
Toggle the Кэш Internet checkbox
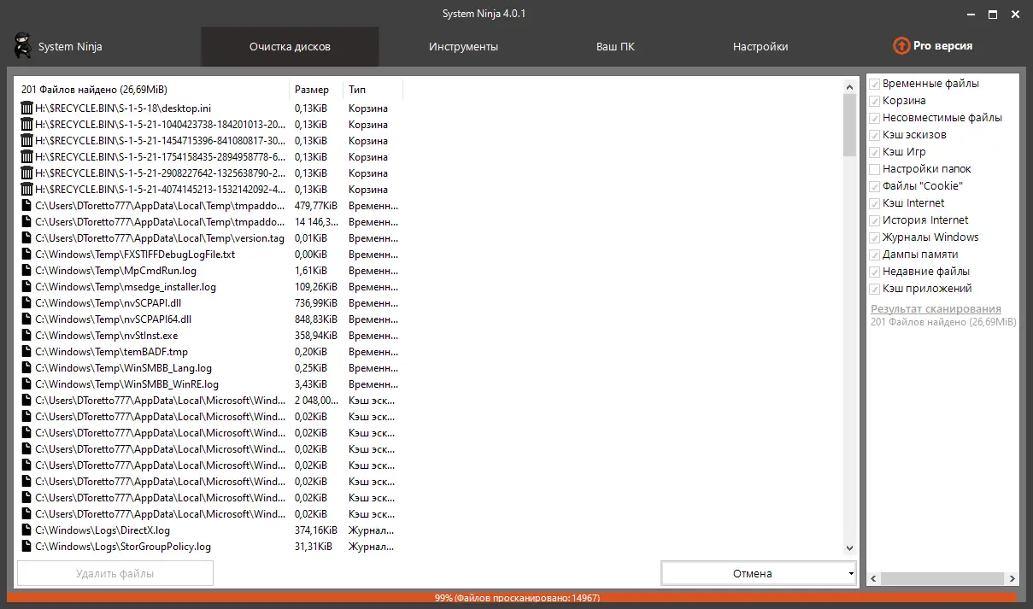(875, 203)
